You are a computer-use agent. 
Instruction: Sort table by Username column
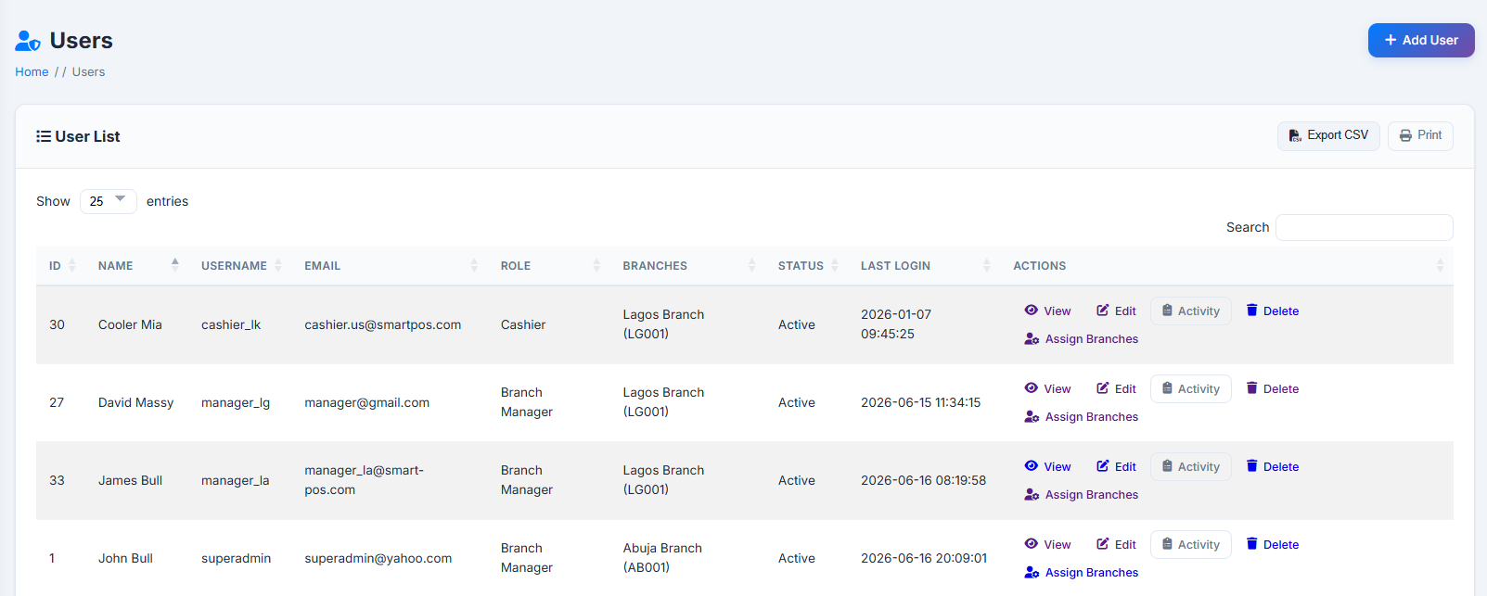[239, 266]
